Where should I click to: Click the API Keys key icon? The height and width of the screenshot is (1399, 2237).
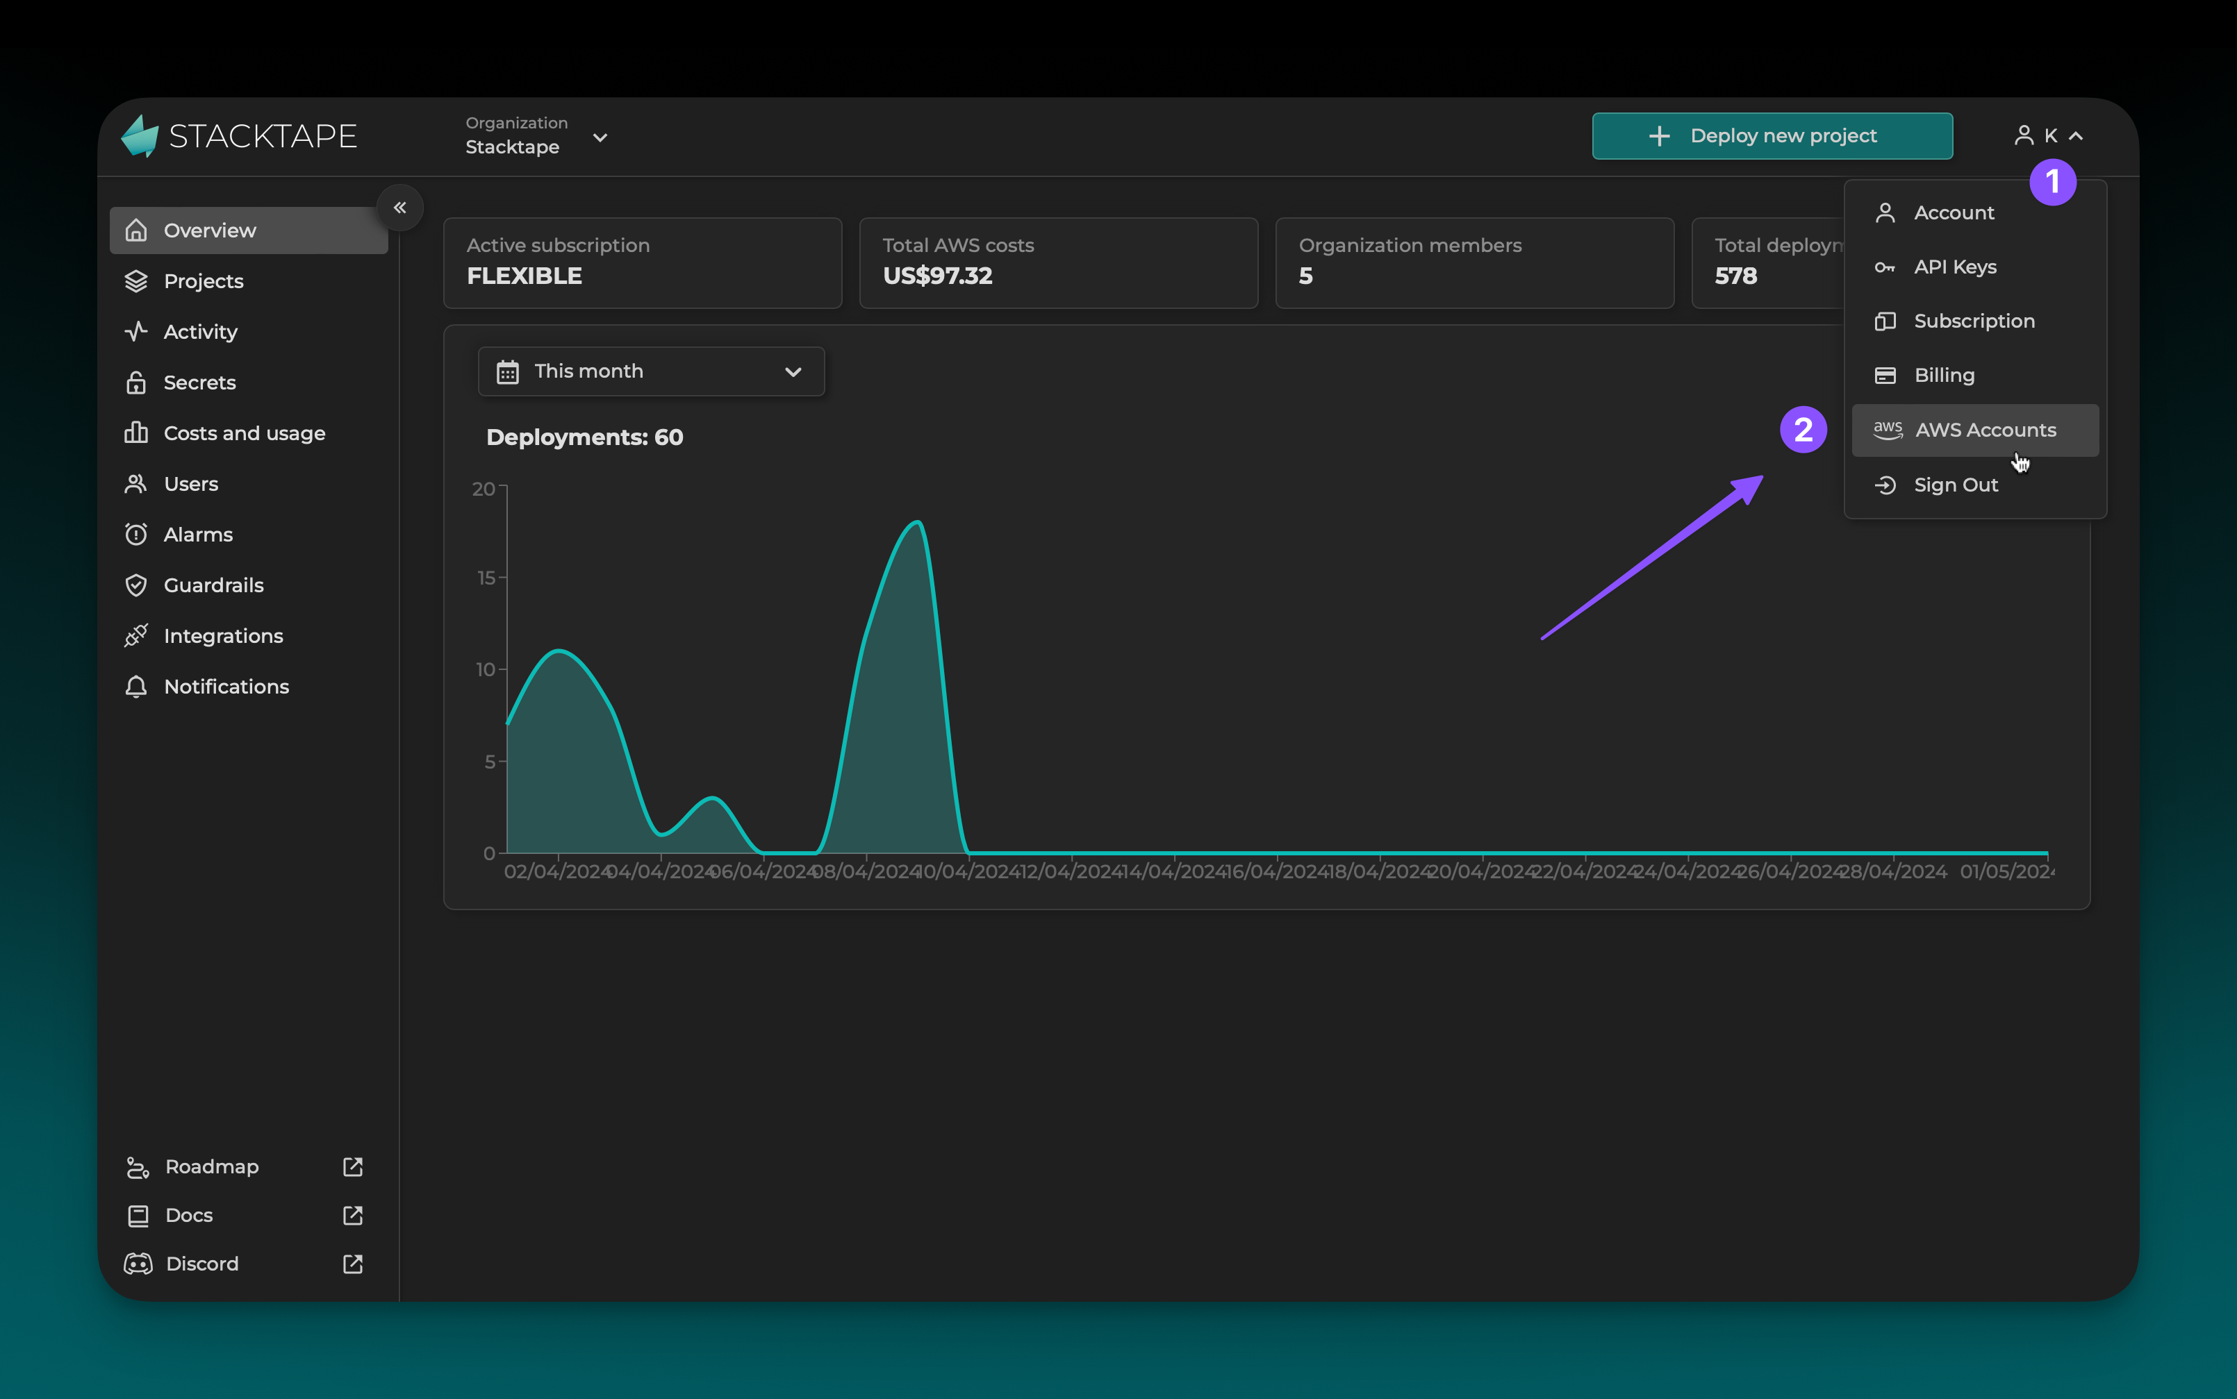tap(1885, 267)
